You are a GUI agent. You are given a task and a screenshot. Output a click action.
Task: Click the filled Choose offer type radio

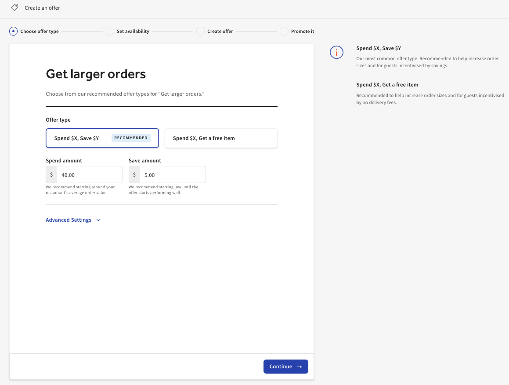13,31
